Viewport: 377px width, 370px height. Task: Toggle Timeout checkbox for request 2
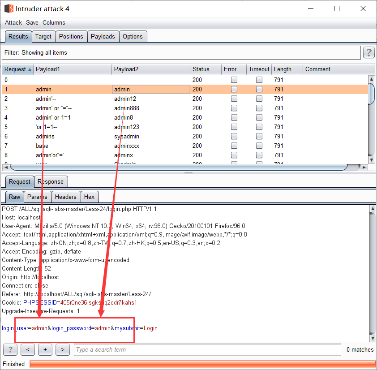pos(259,99)
